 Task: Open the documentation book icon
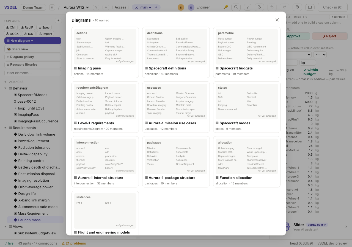click(x=310, y=7)
